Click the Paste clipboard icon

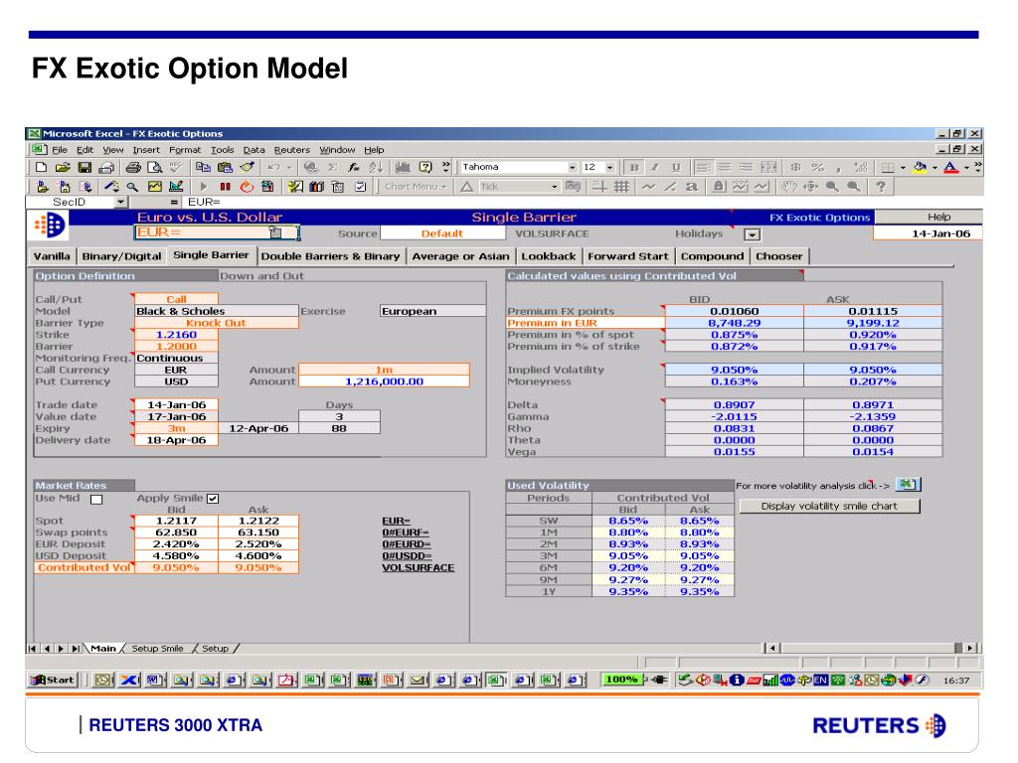(x=225, y=167)
